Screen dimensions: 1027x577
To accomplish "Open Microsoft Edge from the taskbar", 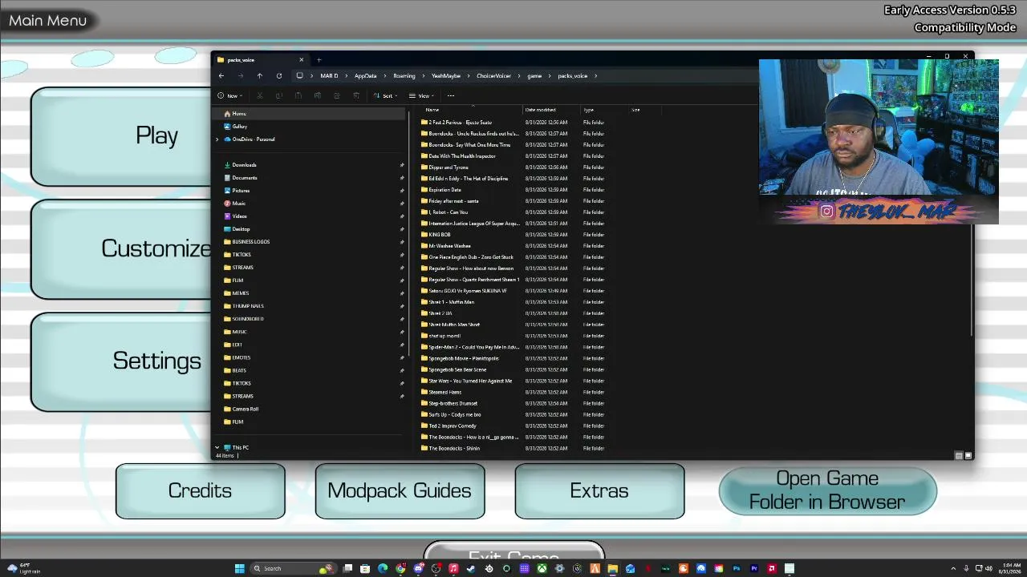I will tap(383, 569).
